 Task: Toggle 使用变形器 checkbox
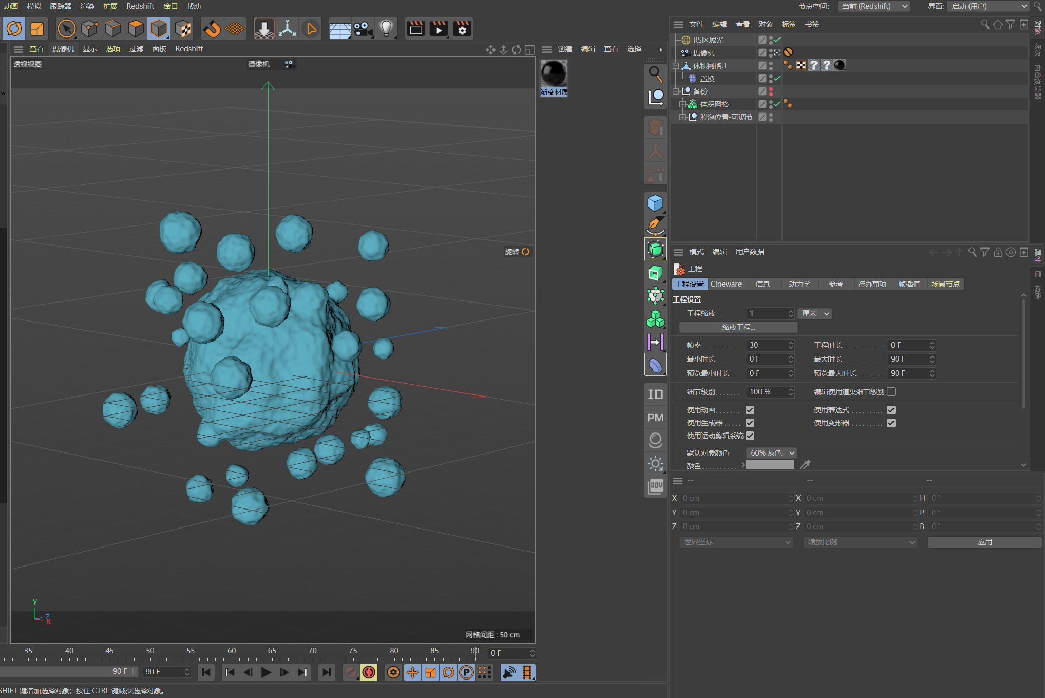click(x=891, y=423)
